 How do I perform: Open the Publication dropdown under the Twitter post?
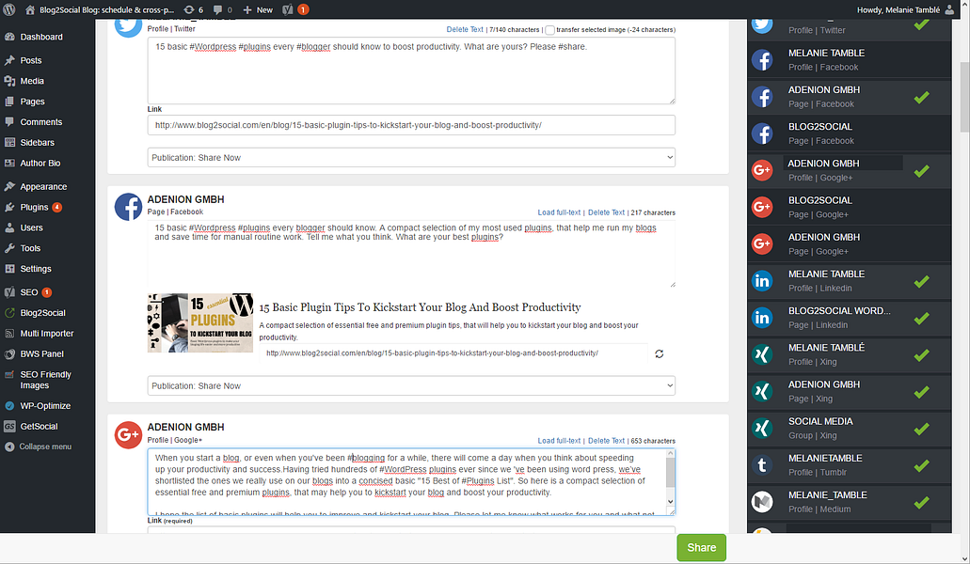tap(410, 157)
